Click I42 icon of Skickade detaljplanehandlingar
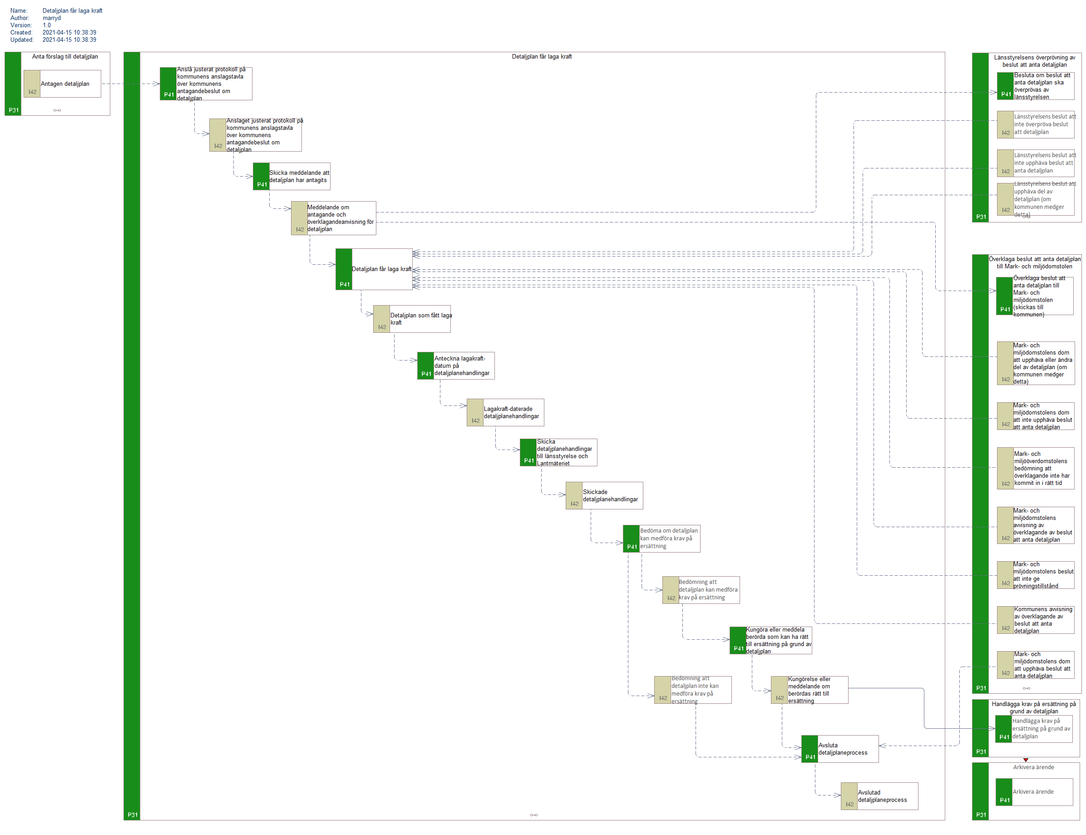This screenshot has width=1086, height=835. coord(574,495)
